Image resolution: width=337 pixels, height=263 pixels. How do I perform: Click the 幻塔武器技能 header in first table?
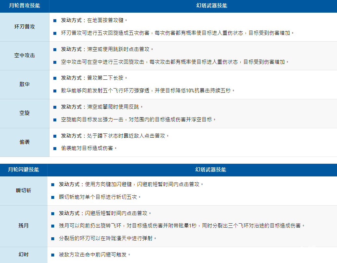(x=212, y=6)
